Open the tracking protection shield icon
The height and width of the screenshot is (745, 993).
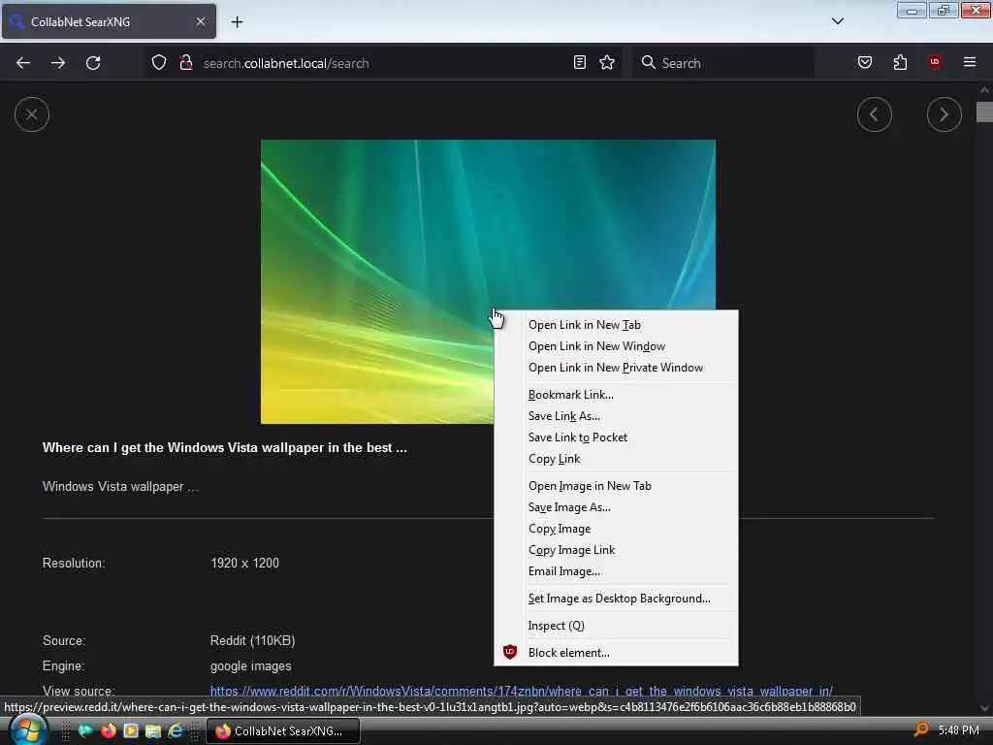[159, 63]
